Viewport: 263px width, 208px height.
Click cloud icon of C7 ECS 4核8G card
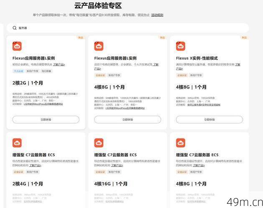click(x=181, y=143)
